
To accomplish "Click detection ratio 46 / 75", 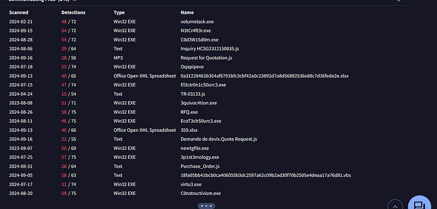I will pos(69,121).
